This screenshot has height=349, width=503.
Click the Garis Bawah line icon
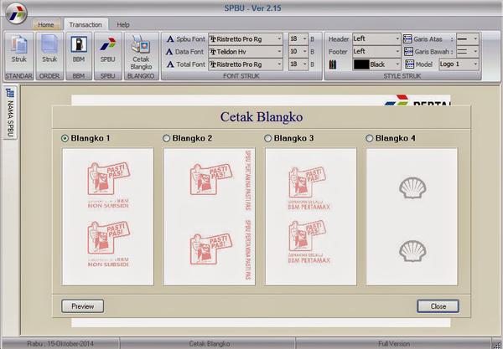[x=408, y=52]
